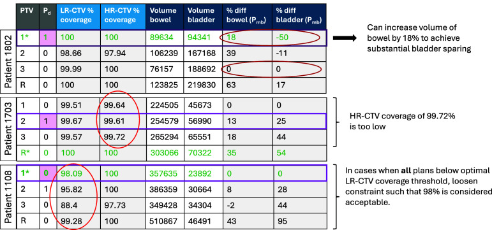The width and height of the screenshot is (492, 230).
Task: Click LR-CTV coverage cell 99.67
Action: point(78,121)
